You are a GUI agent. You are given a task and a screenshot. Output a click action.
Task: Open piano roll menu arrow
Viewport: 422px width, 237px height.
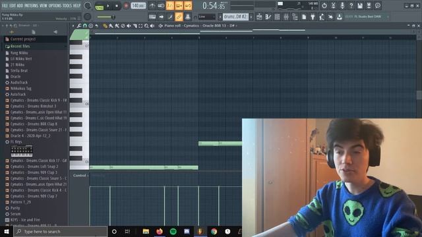[x=73, y=26]
